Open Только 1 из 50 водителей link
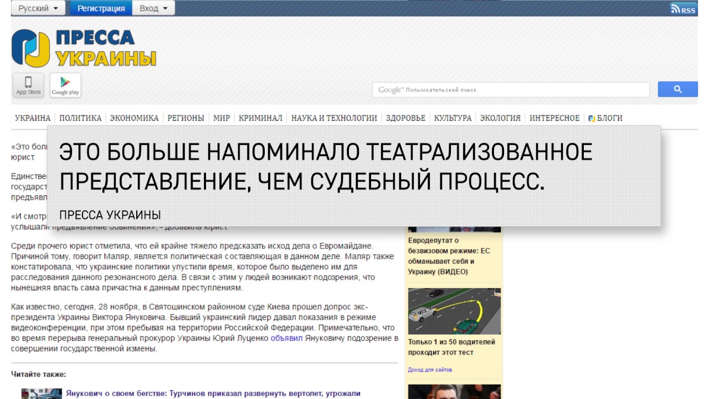This screenshot has width=709, height=399. (x=451, y=347)
